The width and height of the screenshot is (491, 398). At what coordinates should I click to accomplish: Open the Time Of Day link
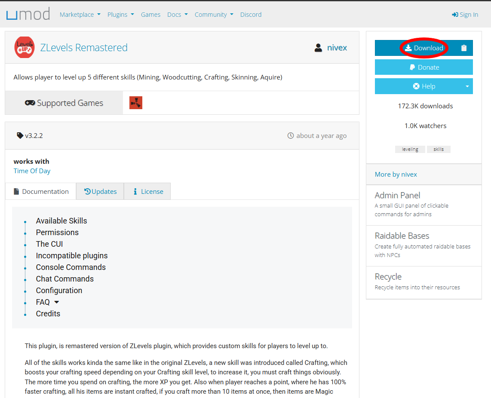point(32,171)
